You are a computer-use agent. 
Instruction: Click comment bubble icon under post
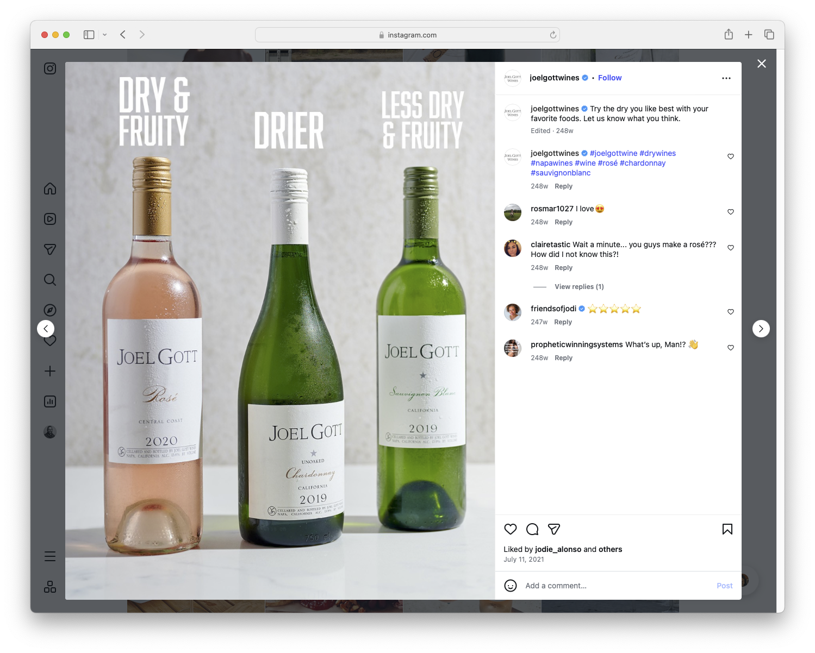(532, 529)
